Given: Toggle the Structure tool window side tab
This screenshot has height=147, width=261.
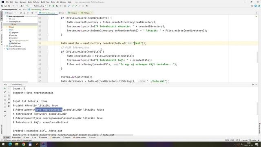Looking at the screenshot, I should [x=2, y=26].
